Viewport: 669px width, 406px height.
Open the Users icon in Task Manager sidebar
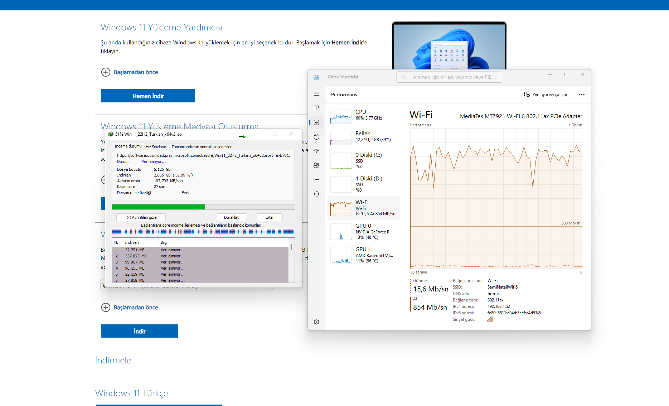316,165
